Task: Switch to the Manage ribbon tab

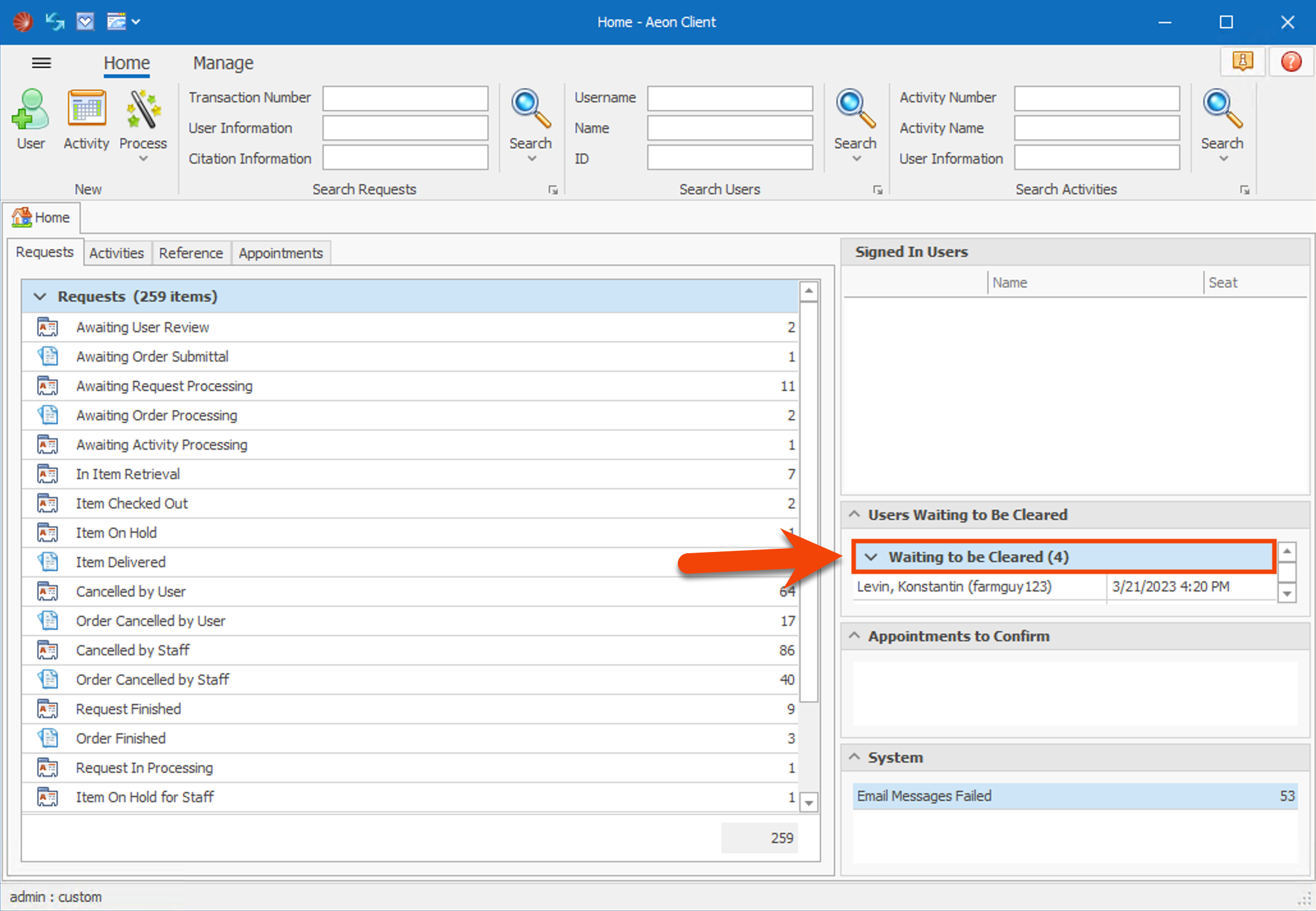Action: click(x=223, y=63)
